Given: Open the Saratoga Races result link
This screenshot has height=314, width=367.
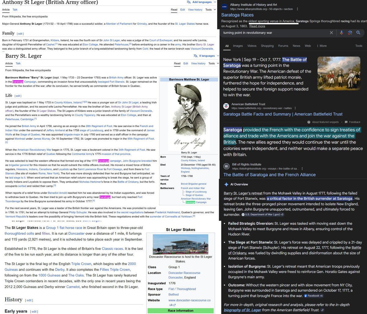Looking at the screenshot, I should [x=237, y=15].
